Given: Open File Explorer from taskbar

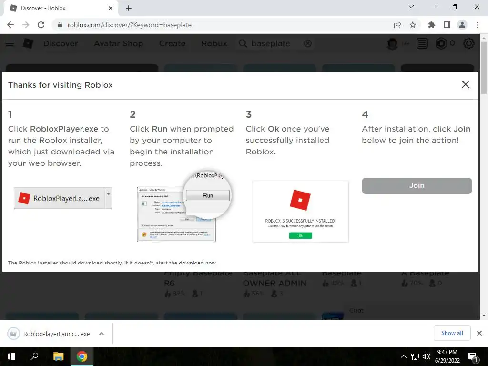Looking at the screenshot, I should click(x=58, y=356).
